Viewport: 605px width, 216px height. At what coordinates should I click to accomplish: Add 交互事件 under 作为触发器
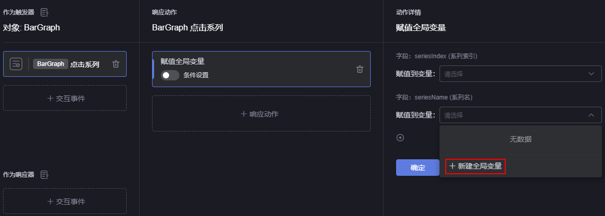pyautogui.click(x=65, y=98)
